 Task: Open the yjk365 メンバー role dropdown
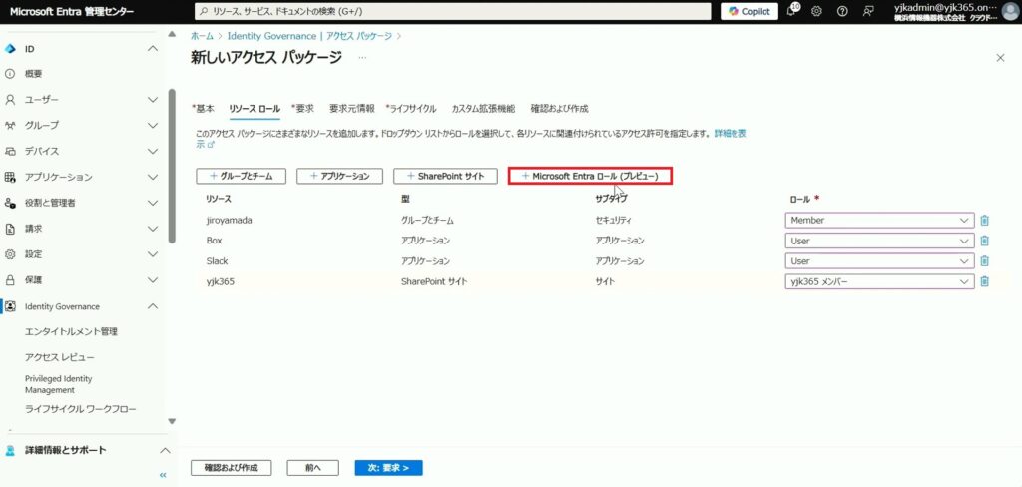pos(880,281)
